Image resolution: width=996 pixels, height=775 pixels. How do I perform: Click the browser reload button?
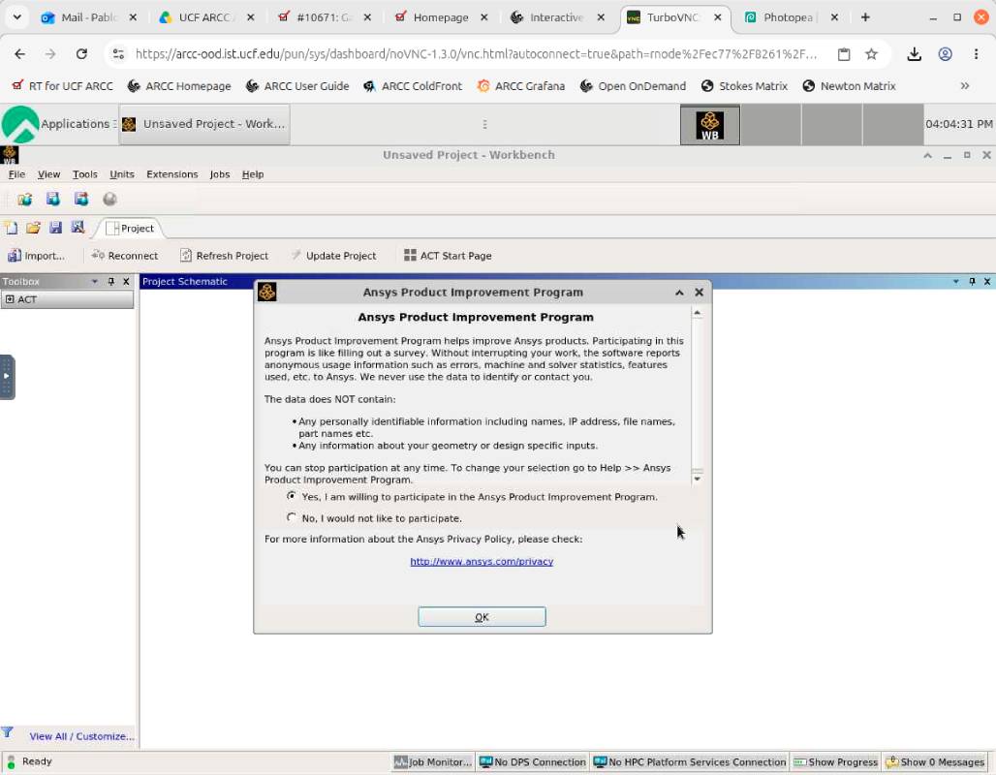(x=81, y=54)
